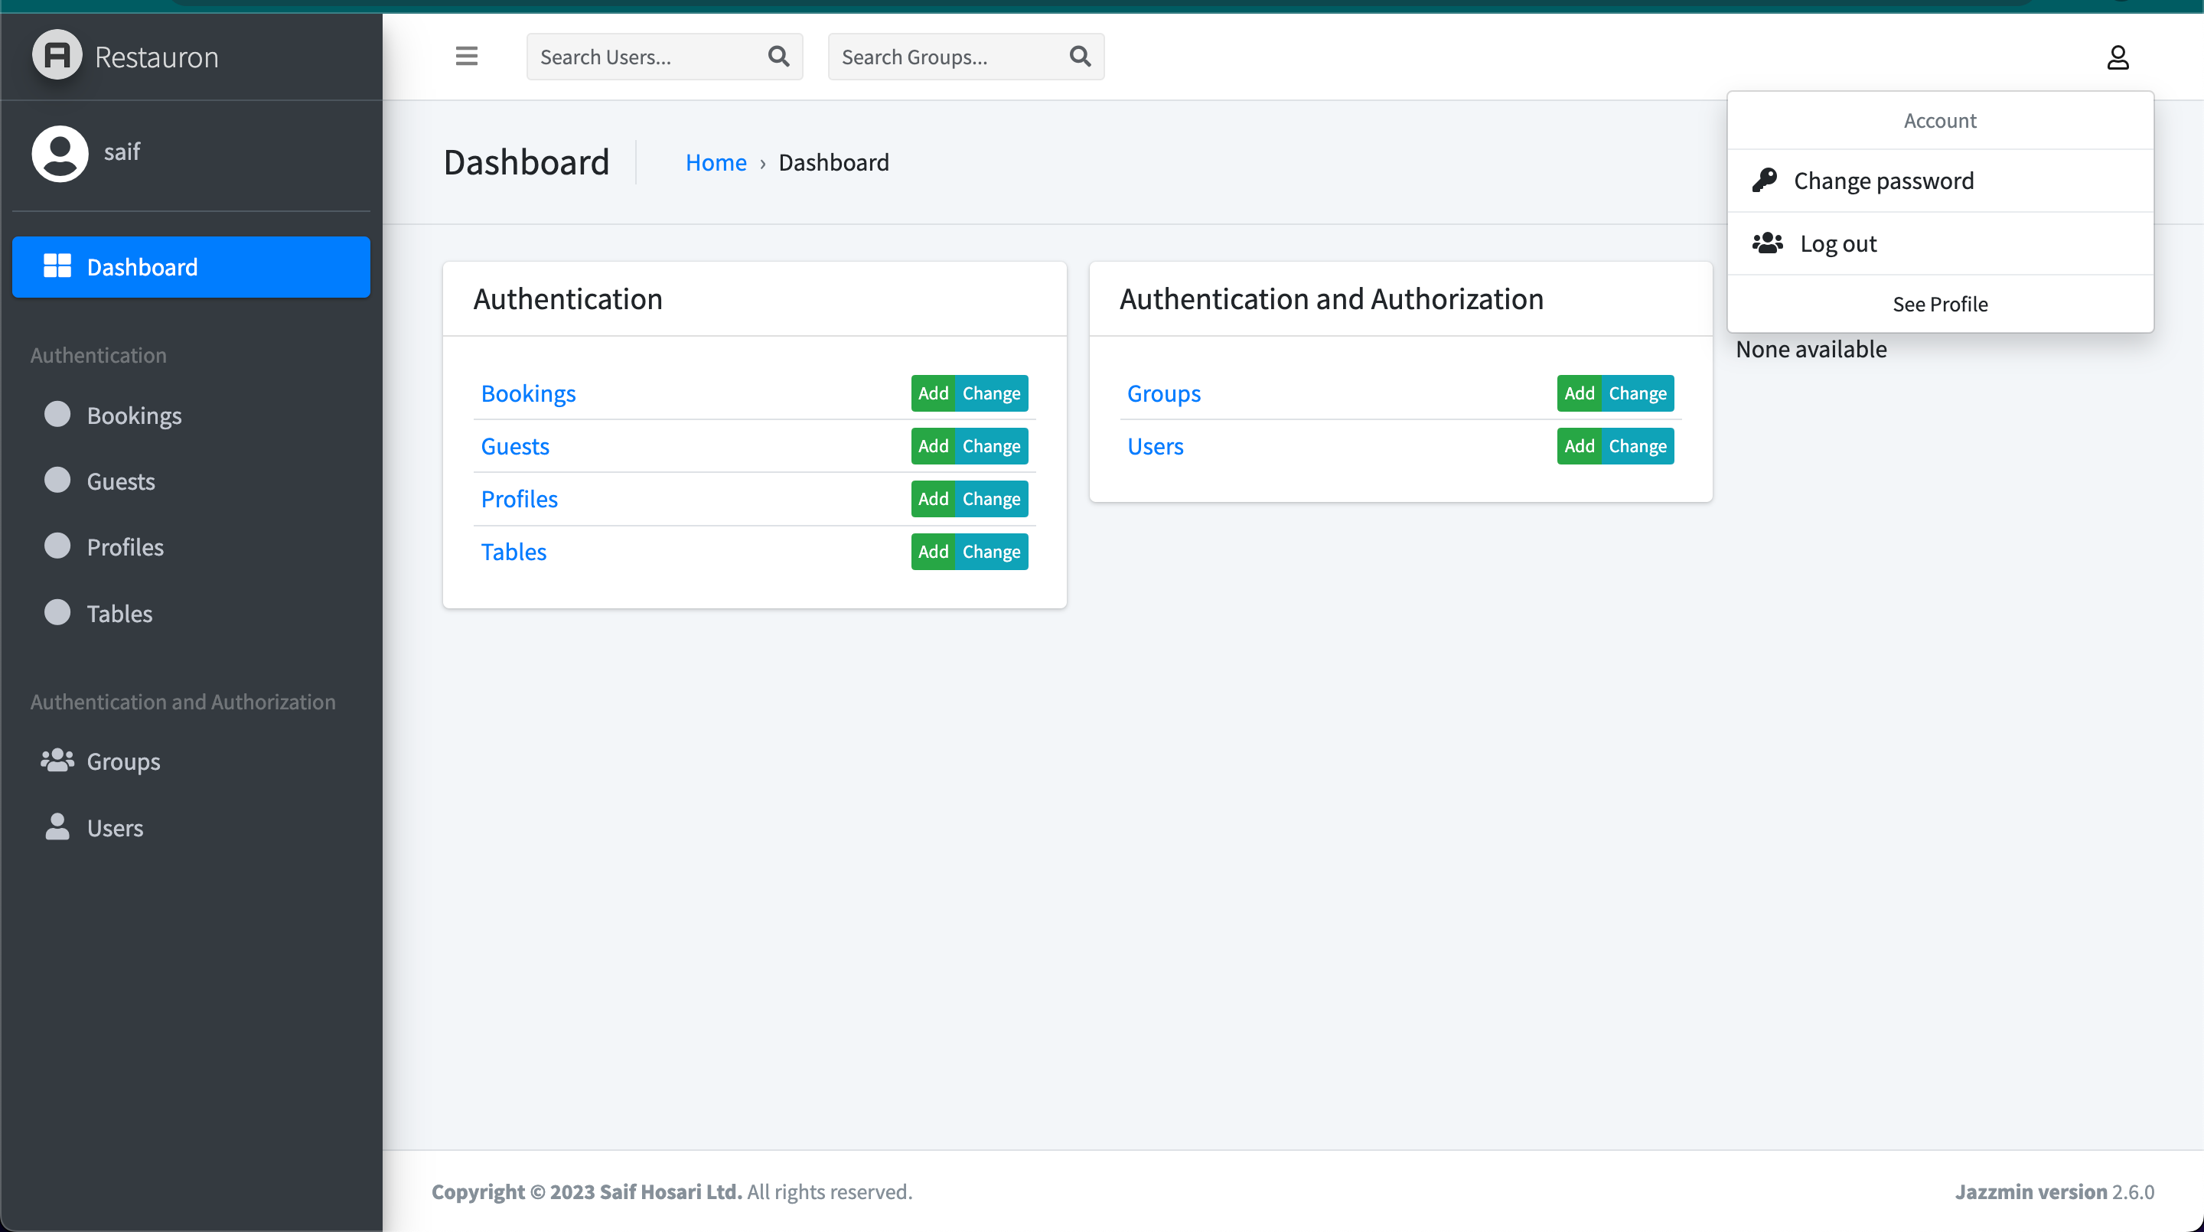Click the Search Users magnifier icon
This screenshot has height=1232, width=2204.
[778, 56]
